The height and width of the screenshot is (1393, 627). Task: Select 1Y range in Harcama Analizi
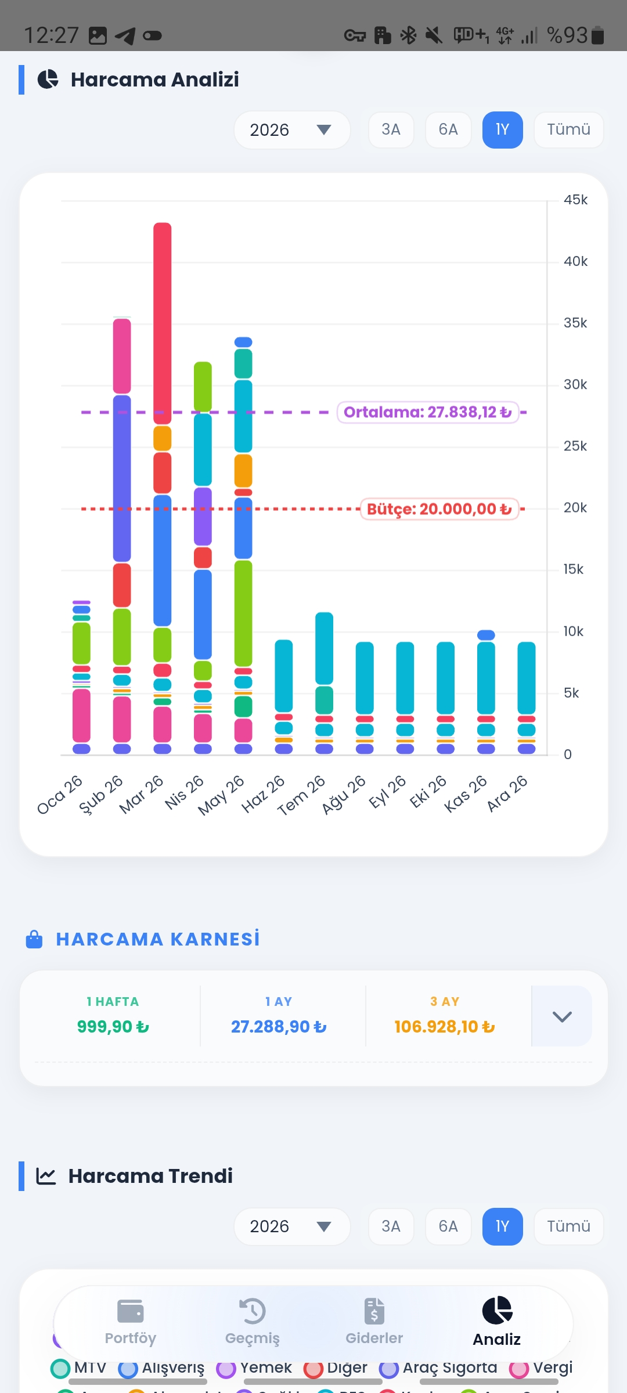coord(503,130)
